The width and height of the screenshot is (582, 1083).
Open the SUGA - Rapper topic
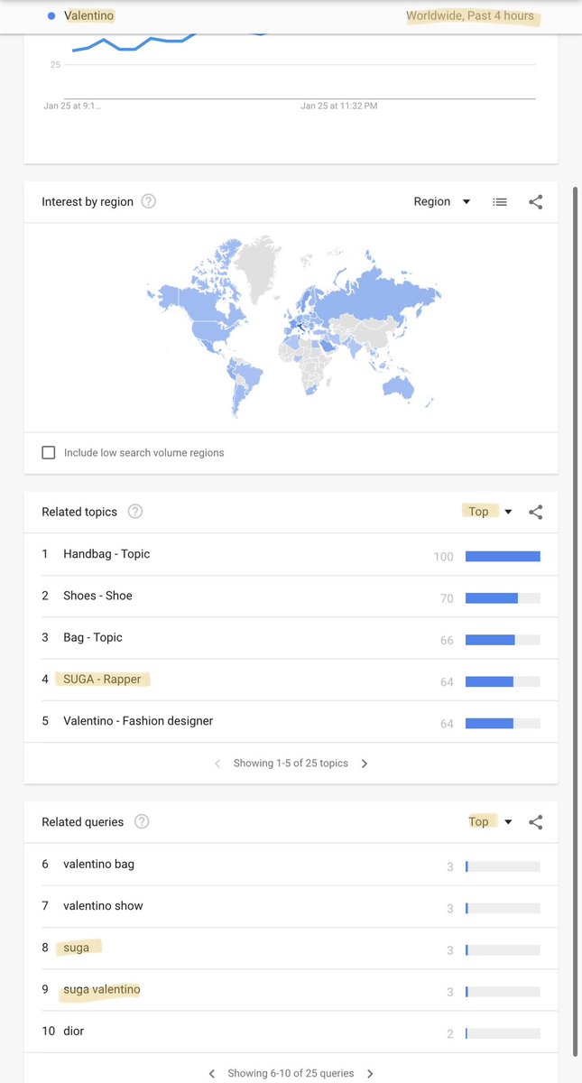(x=102, y=679)
